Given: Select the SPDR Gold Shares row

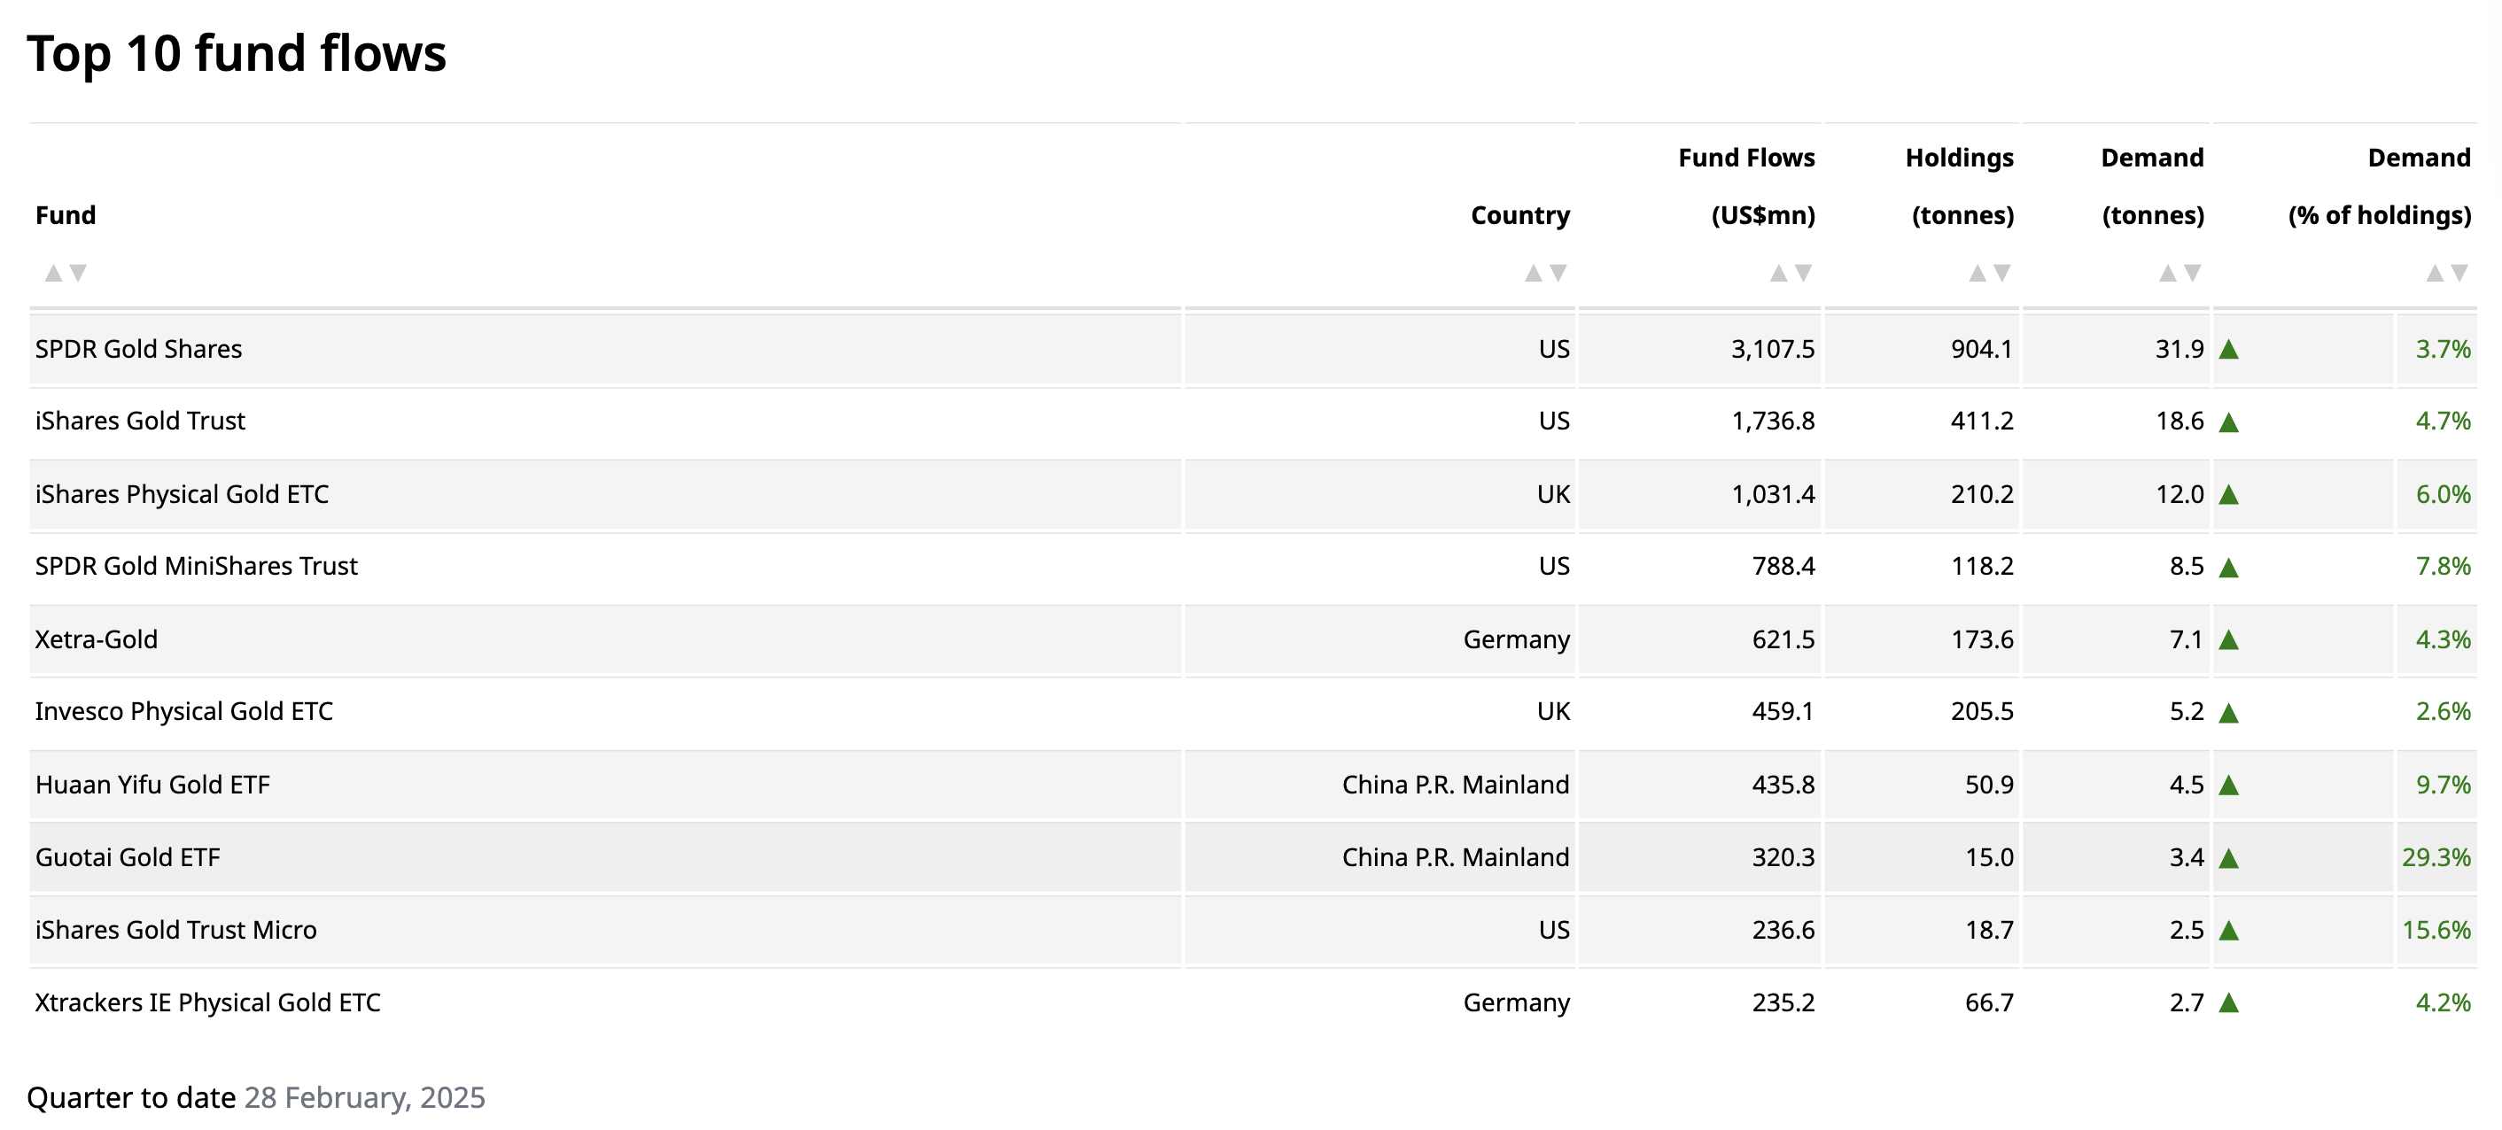Looking at the screenshot, I should 138,350.
